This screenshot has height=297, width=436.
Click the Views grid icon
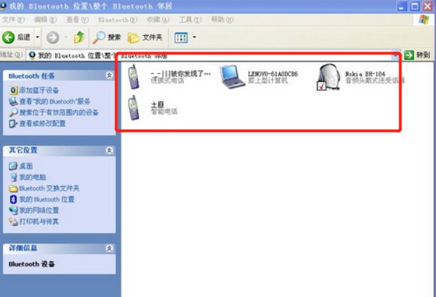(x=181, y=37)
